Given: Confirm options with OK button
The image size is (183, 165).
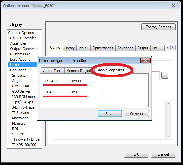Looking at the screenshot, I should 136,154.
